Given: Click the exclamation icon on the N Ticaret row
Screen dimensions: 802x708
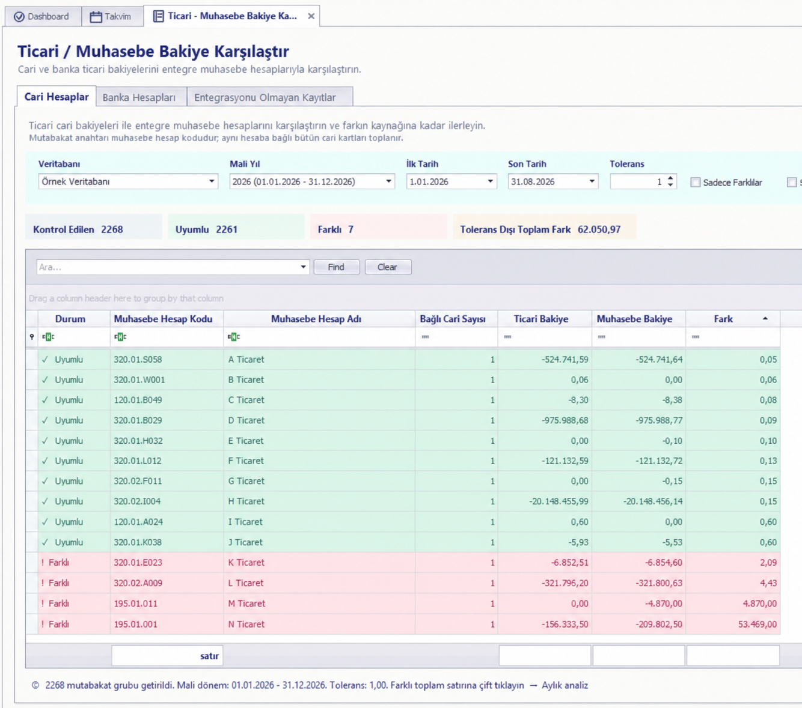Looking at the screenshot, I should (43, 625).
